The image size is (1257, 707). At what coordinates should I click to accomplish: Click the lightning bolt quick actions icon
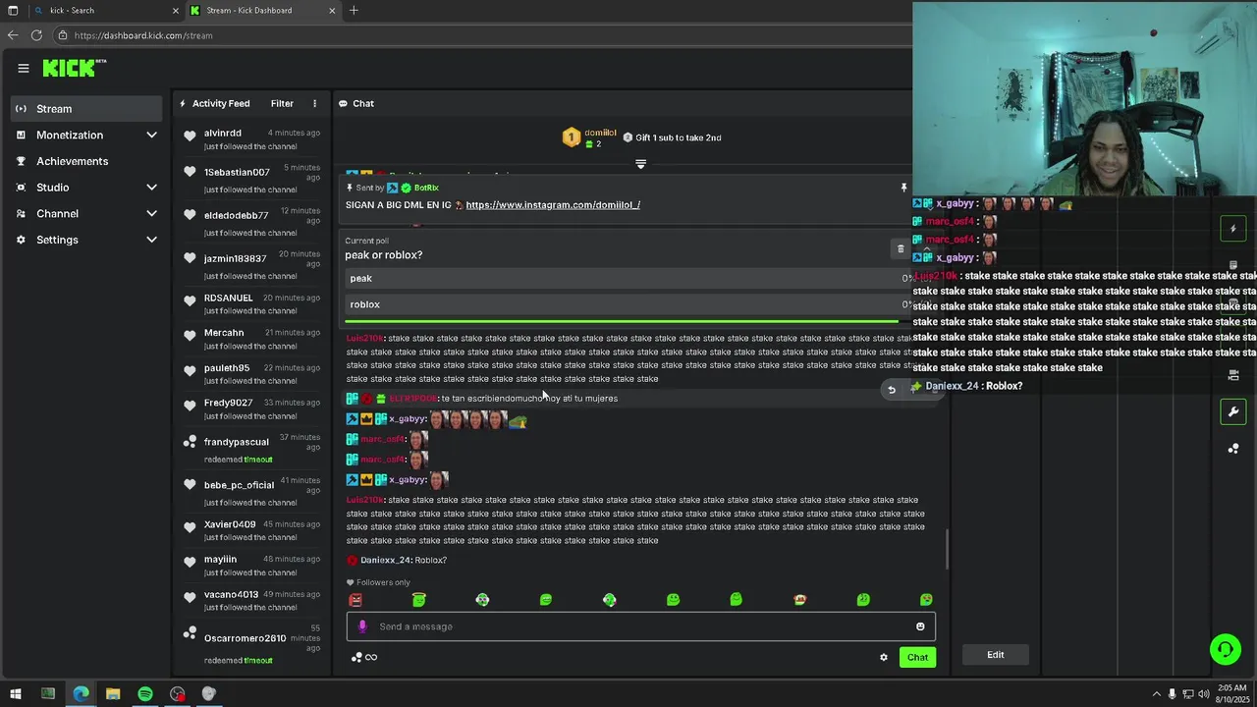1233,229
